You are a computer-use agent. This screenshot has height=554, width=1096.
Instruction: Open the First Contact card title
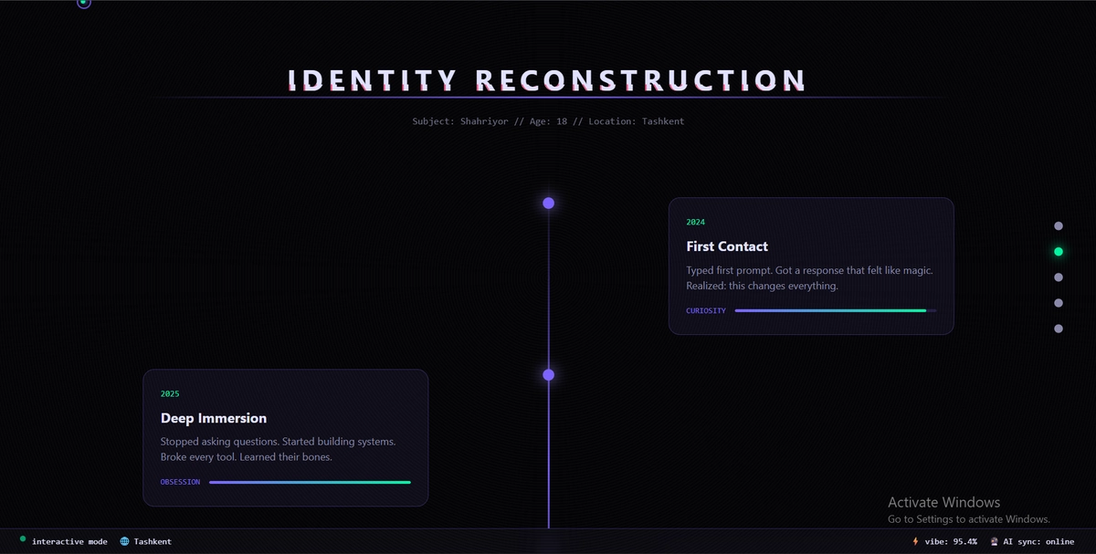[727, 246]
